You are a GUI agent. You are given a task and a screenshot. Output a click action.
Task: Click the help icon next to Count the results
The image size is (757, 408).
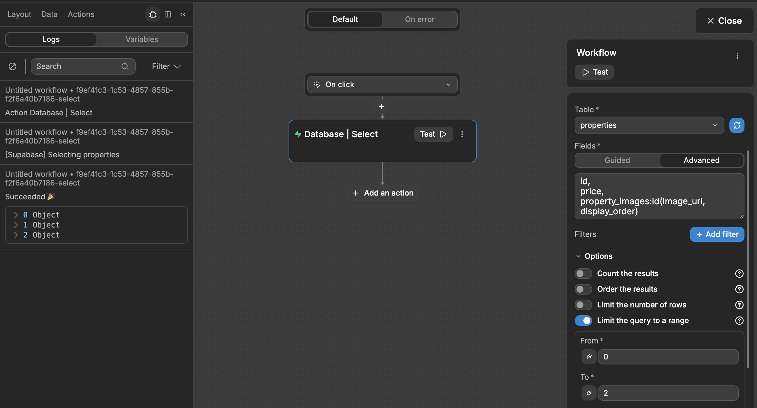pos(739,274)
